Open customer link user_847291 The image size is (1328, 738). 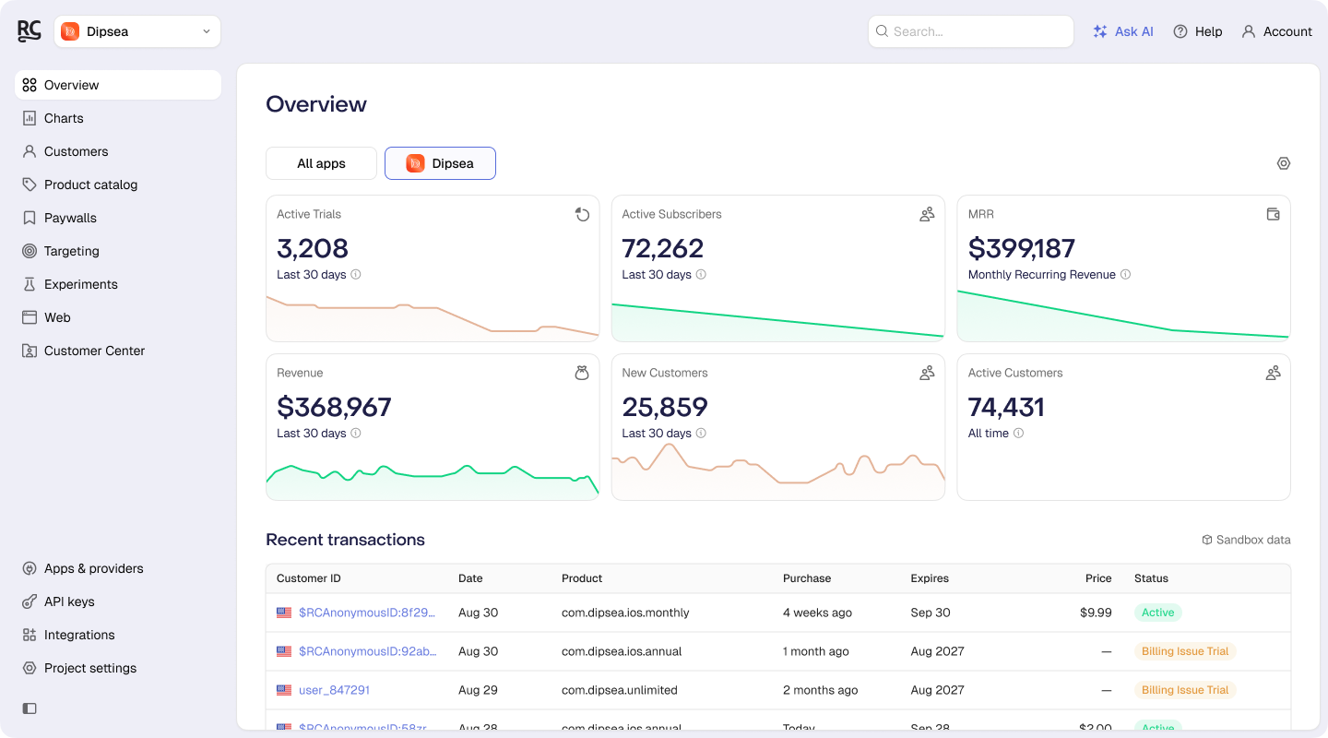point(334,690)
